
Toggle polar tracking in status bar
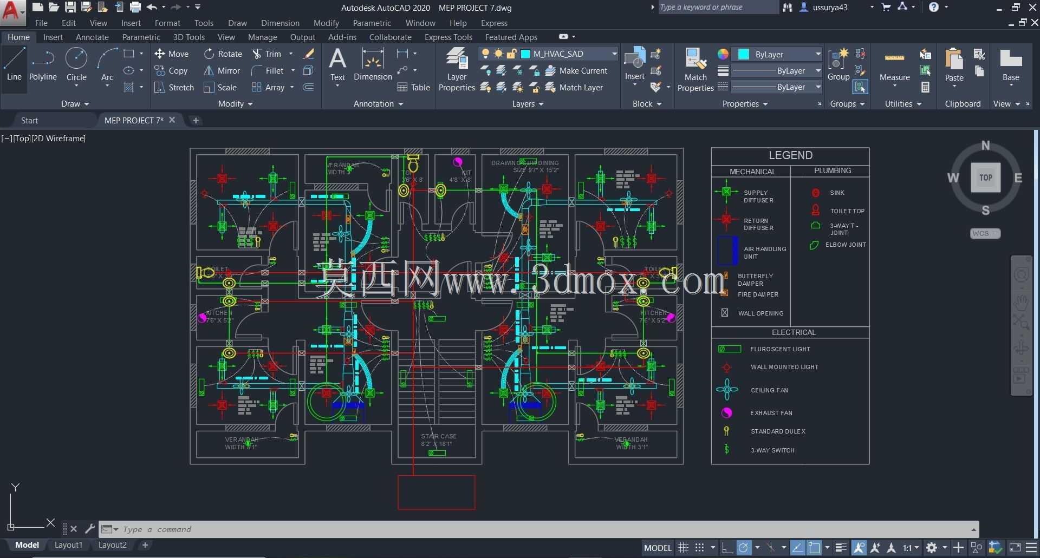pyautogui.click(x=744, y=548)
